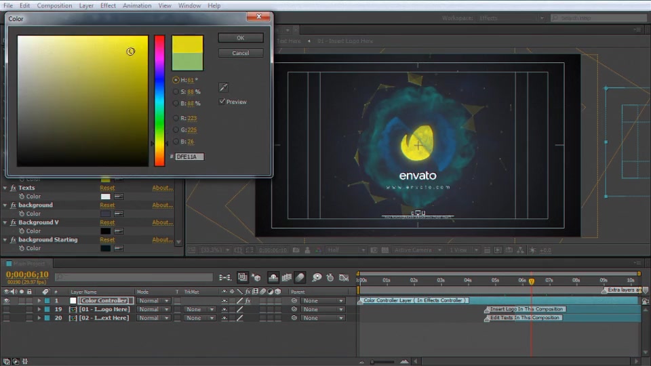
Task: Click the timeline layer search field
Action: (x=134, y=277)
